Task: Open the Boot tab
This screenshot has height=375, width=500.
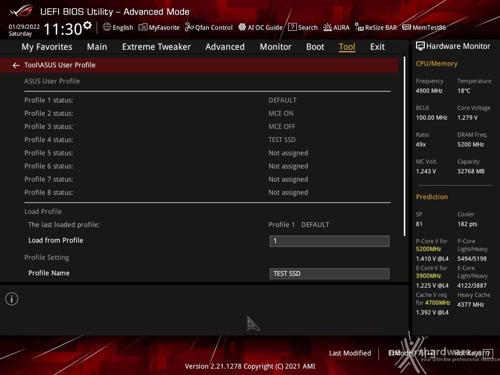Action: tap(315, 47)
